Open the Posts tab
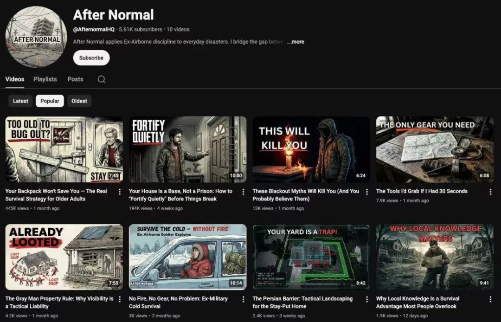This screenshot has height=322, width=501. (x=75, y=79)
